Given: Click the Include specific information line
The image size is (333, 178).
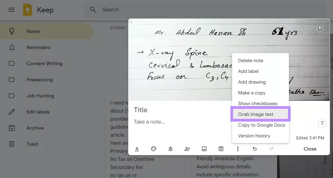Looking at the screenshot, I should click(228, 175).
